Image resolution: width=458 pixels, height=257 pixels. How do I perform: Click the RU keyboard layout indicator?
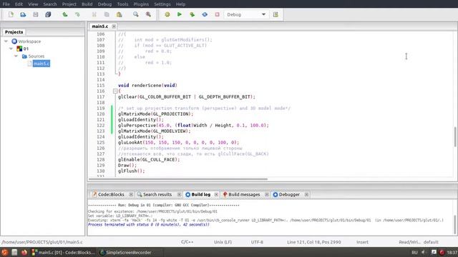point(414,252)
